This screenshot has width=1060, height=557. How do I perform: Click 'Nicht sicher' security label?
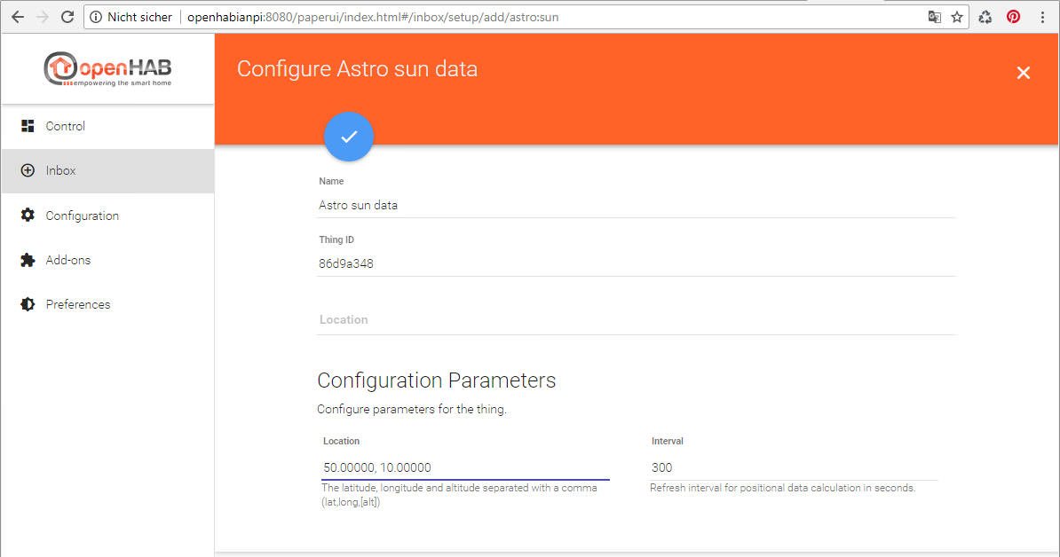(x=140, y=17)
